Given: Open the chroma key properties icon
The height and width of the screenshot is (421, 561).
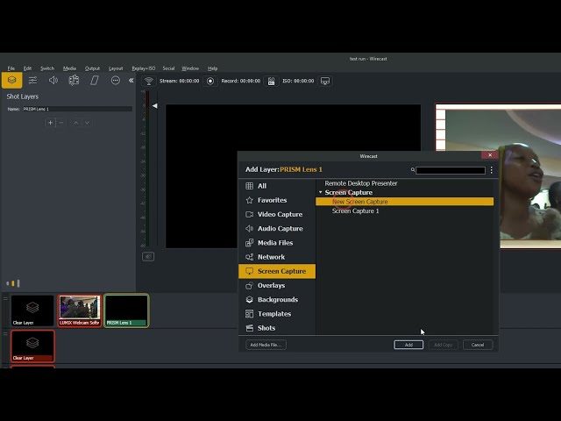Looking at the screenshot, I should [x=95, y=80].
